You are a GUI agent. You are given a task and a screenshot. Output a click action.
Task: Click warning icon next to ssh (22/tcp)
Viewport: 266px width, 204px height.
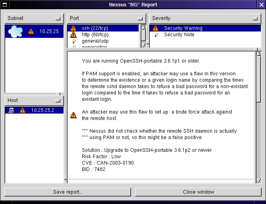(73, 28)
